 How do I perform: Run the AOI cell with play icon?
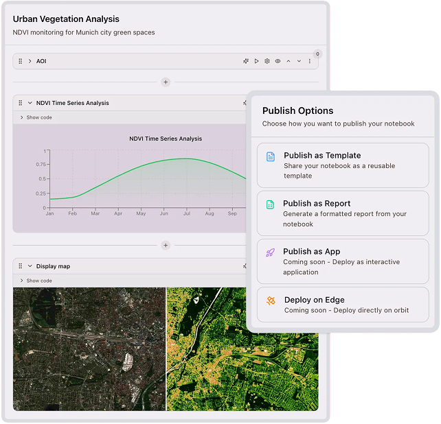pos(256,61)
